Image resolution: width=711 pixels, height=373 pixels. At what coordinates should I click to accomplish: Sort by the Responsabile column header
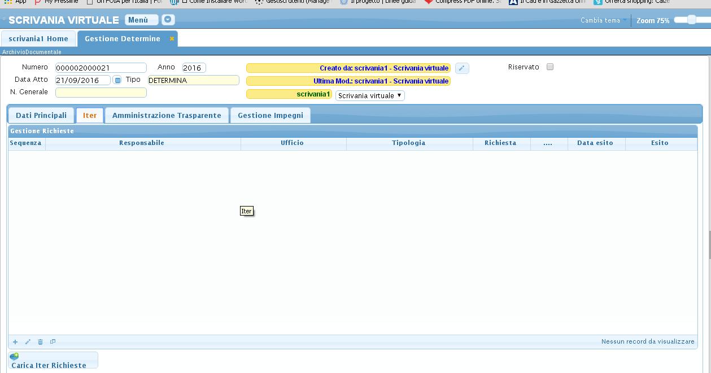click(x=142, y=143)
